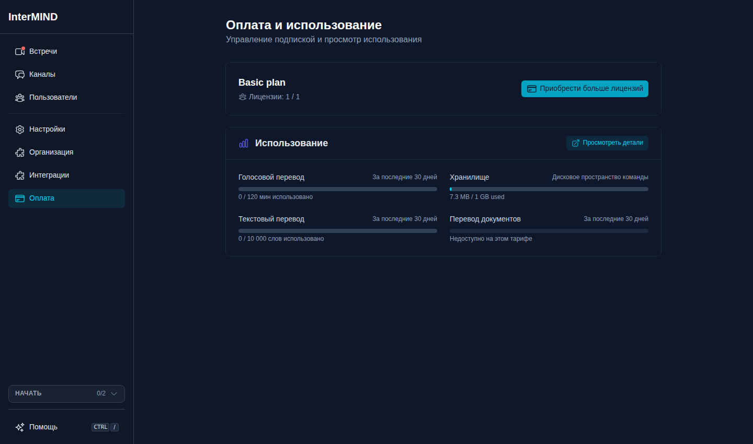Click the CTRL key hint badge
This screenshot has height=444, width=753.
pyautogui.click(x=100, y=427)
